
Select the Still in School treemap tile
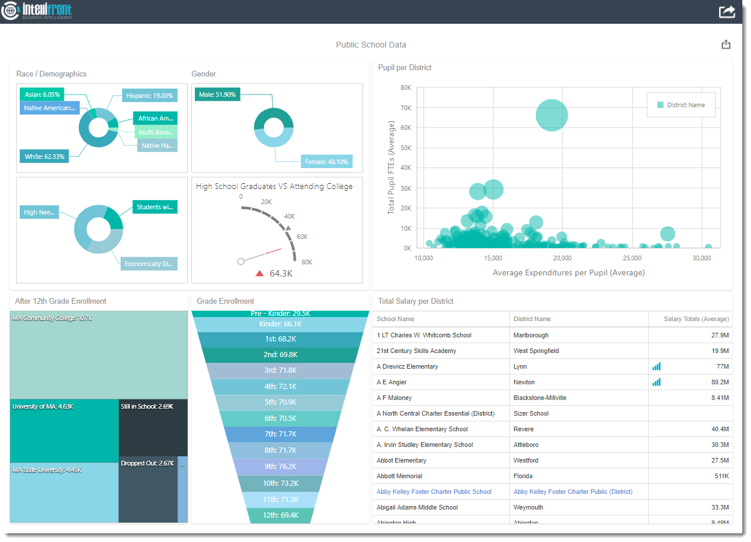point(153,429)
